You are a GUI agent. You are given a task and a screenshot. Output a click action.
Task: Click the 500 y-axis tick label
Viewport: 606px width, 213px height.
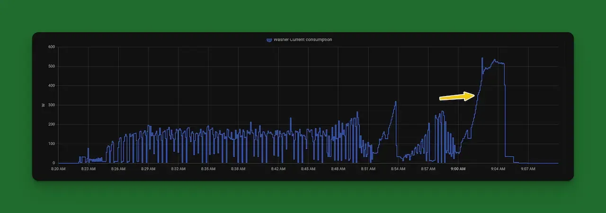point(52,66)
